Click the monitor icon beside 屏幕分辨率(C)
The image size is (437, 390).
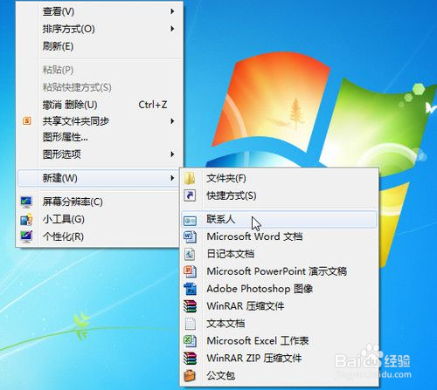click(26, 202)
